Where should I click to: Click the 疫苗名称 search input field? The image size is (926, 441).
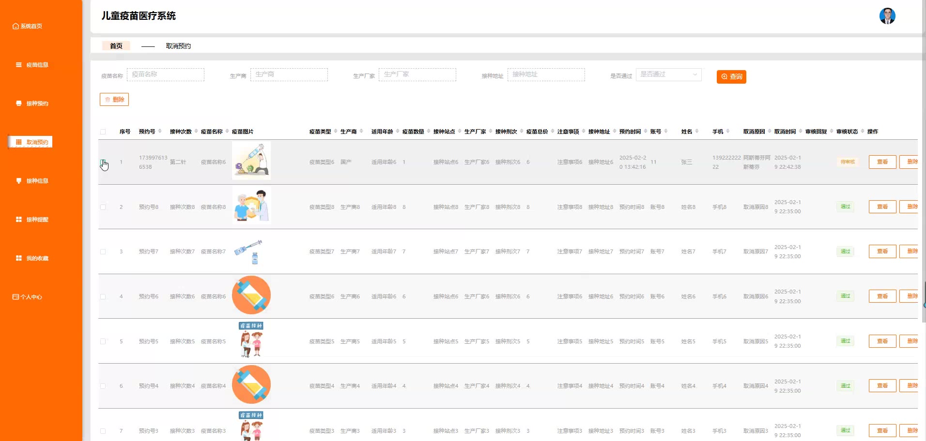[166, 74]
